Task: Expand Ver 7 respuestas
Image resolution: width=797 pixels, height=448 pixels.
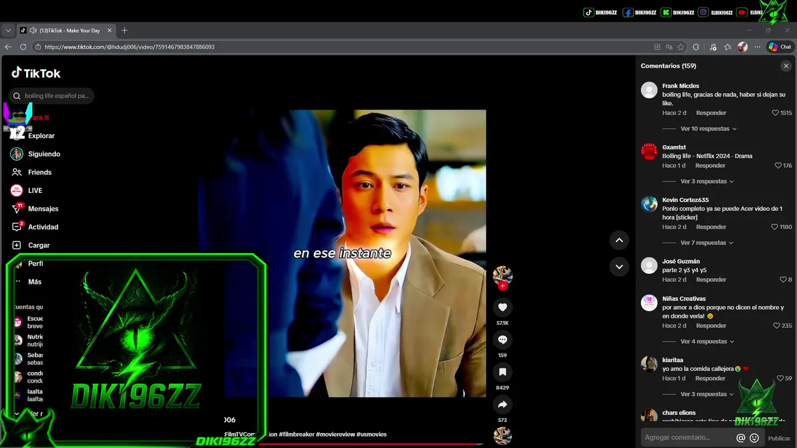Action: tap(707, 243)
